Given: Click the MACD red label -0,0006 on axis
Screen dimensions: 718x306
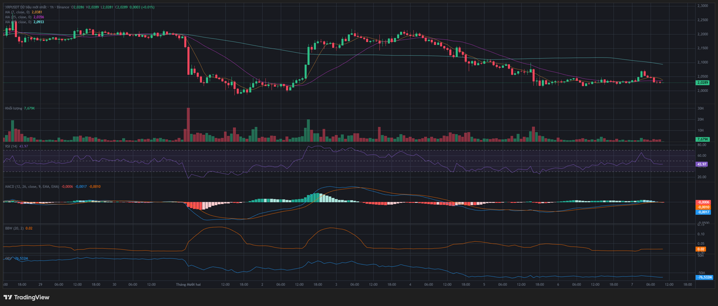Looking at the screenshot, I should point(703,202).
